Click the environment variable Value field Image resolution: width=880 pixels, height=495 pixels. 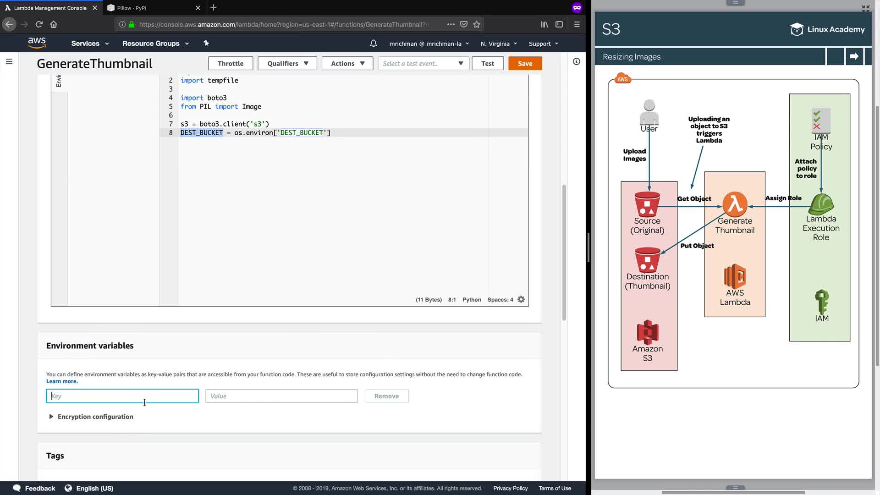(x=281, y=396)
